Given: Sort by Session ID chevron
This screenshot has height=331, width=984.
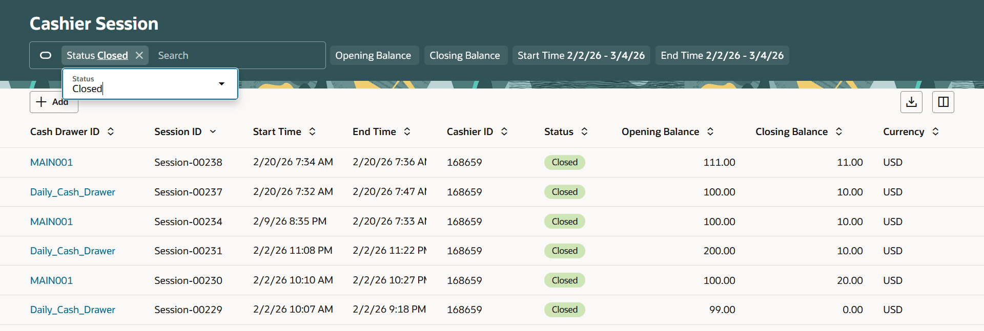Looking at the screenshot, I should point(213,131).
